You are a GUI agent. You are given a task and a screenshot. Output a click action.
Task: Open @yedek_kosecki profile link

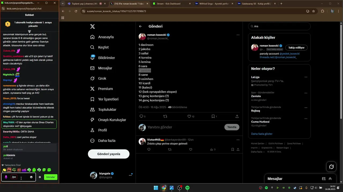click(289, 54)
